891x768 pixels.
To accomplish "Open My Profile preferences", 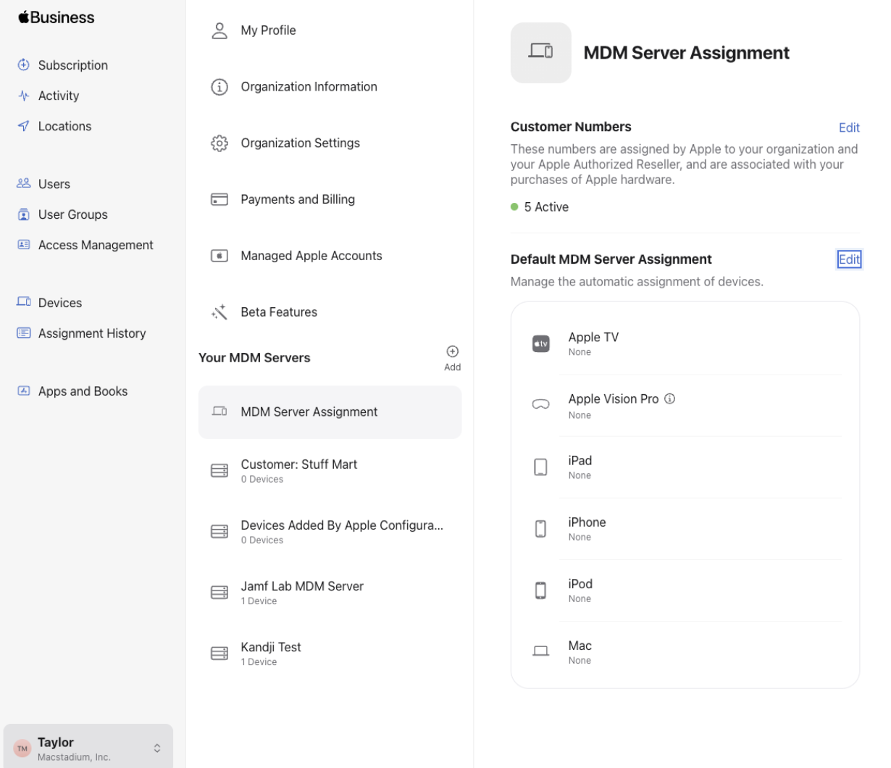I will (268, 30).
